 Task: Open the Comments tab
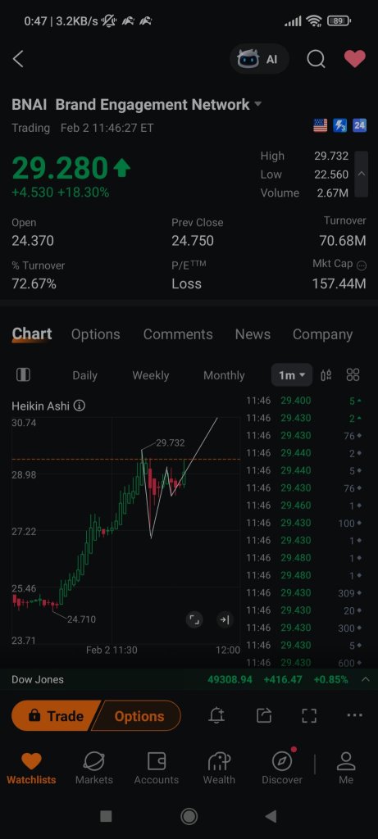coord(178,334)
